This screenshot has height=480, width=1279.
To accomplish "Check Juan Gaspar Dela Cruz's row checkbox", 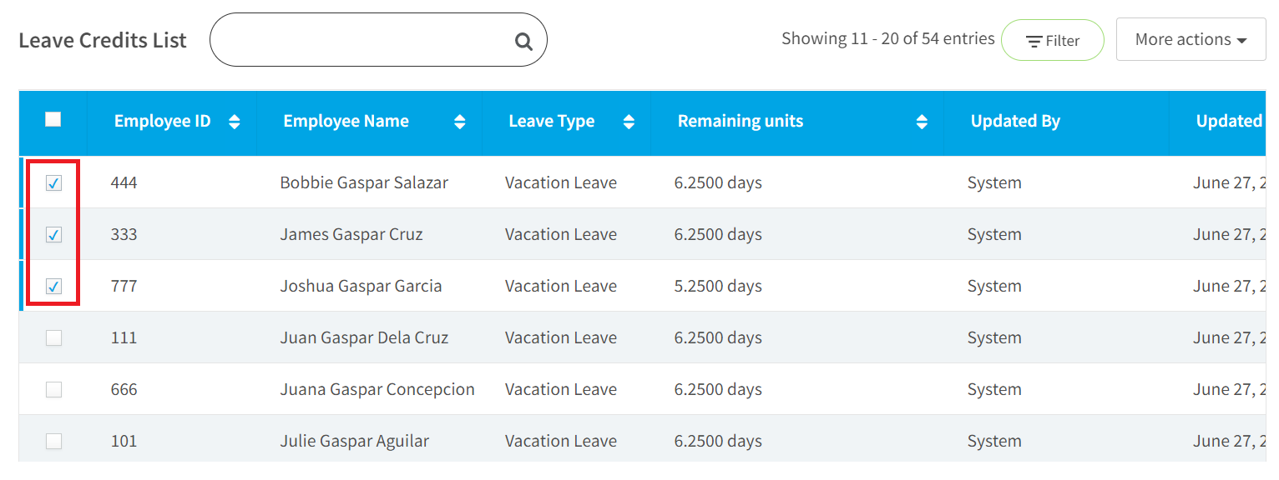I will 53,337.
